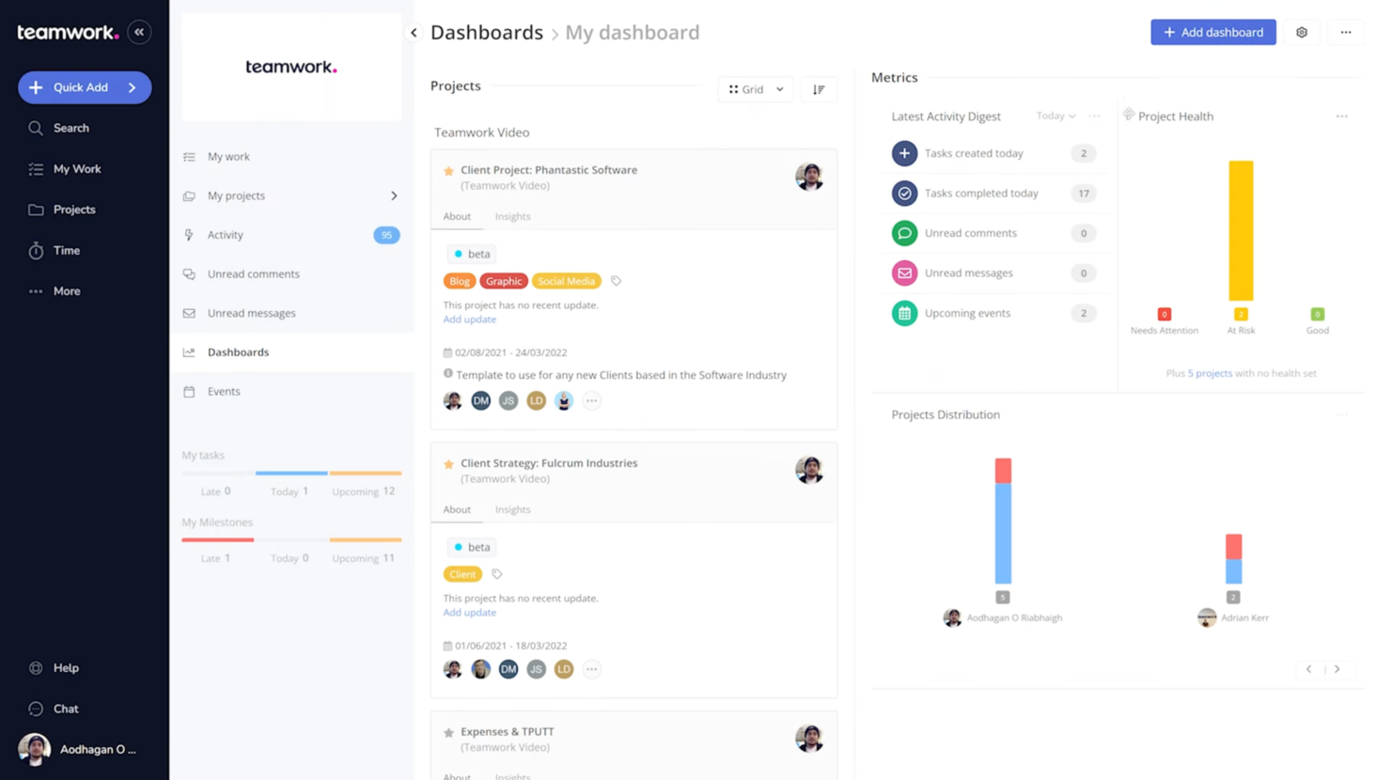Switch to About tab on Phantastic Software

point(457,216)
